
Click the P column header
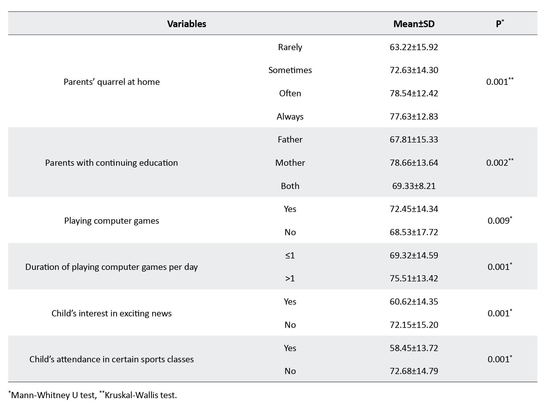[499, 24]
